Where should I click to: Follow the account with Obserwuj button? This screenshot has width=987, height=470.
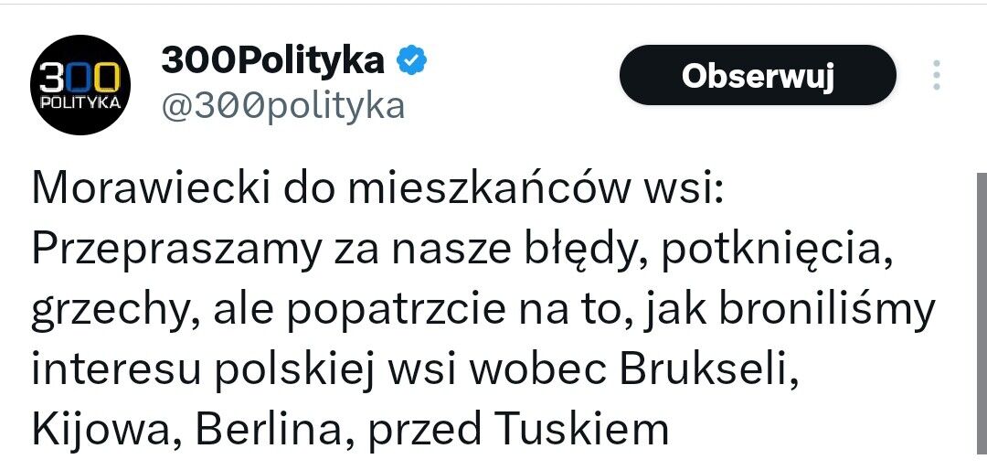(x=758, y=75)
